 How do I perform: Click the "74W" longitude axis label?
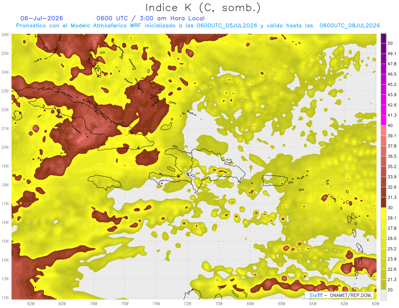pyautogui.click(x=156, y=303)
